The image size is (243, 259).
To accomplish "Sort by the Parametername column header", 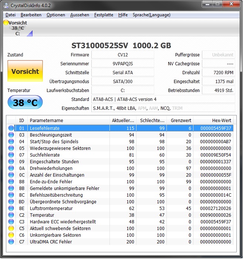I will coord(68,121).
